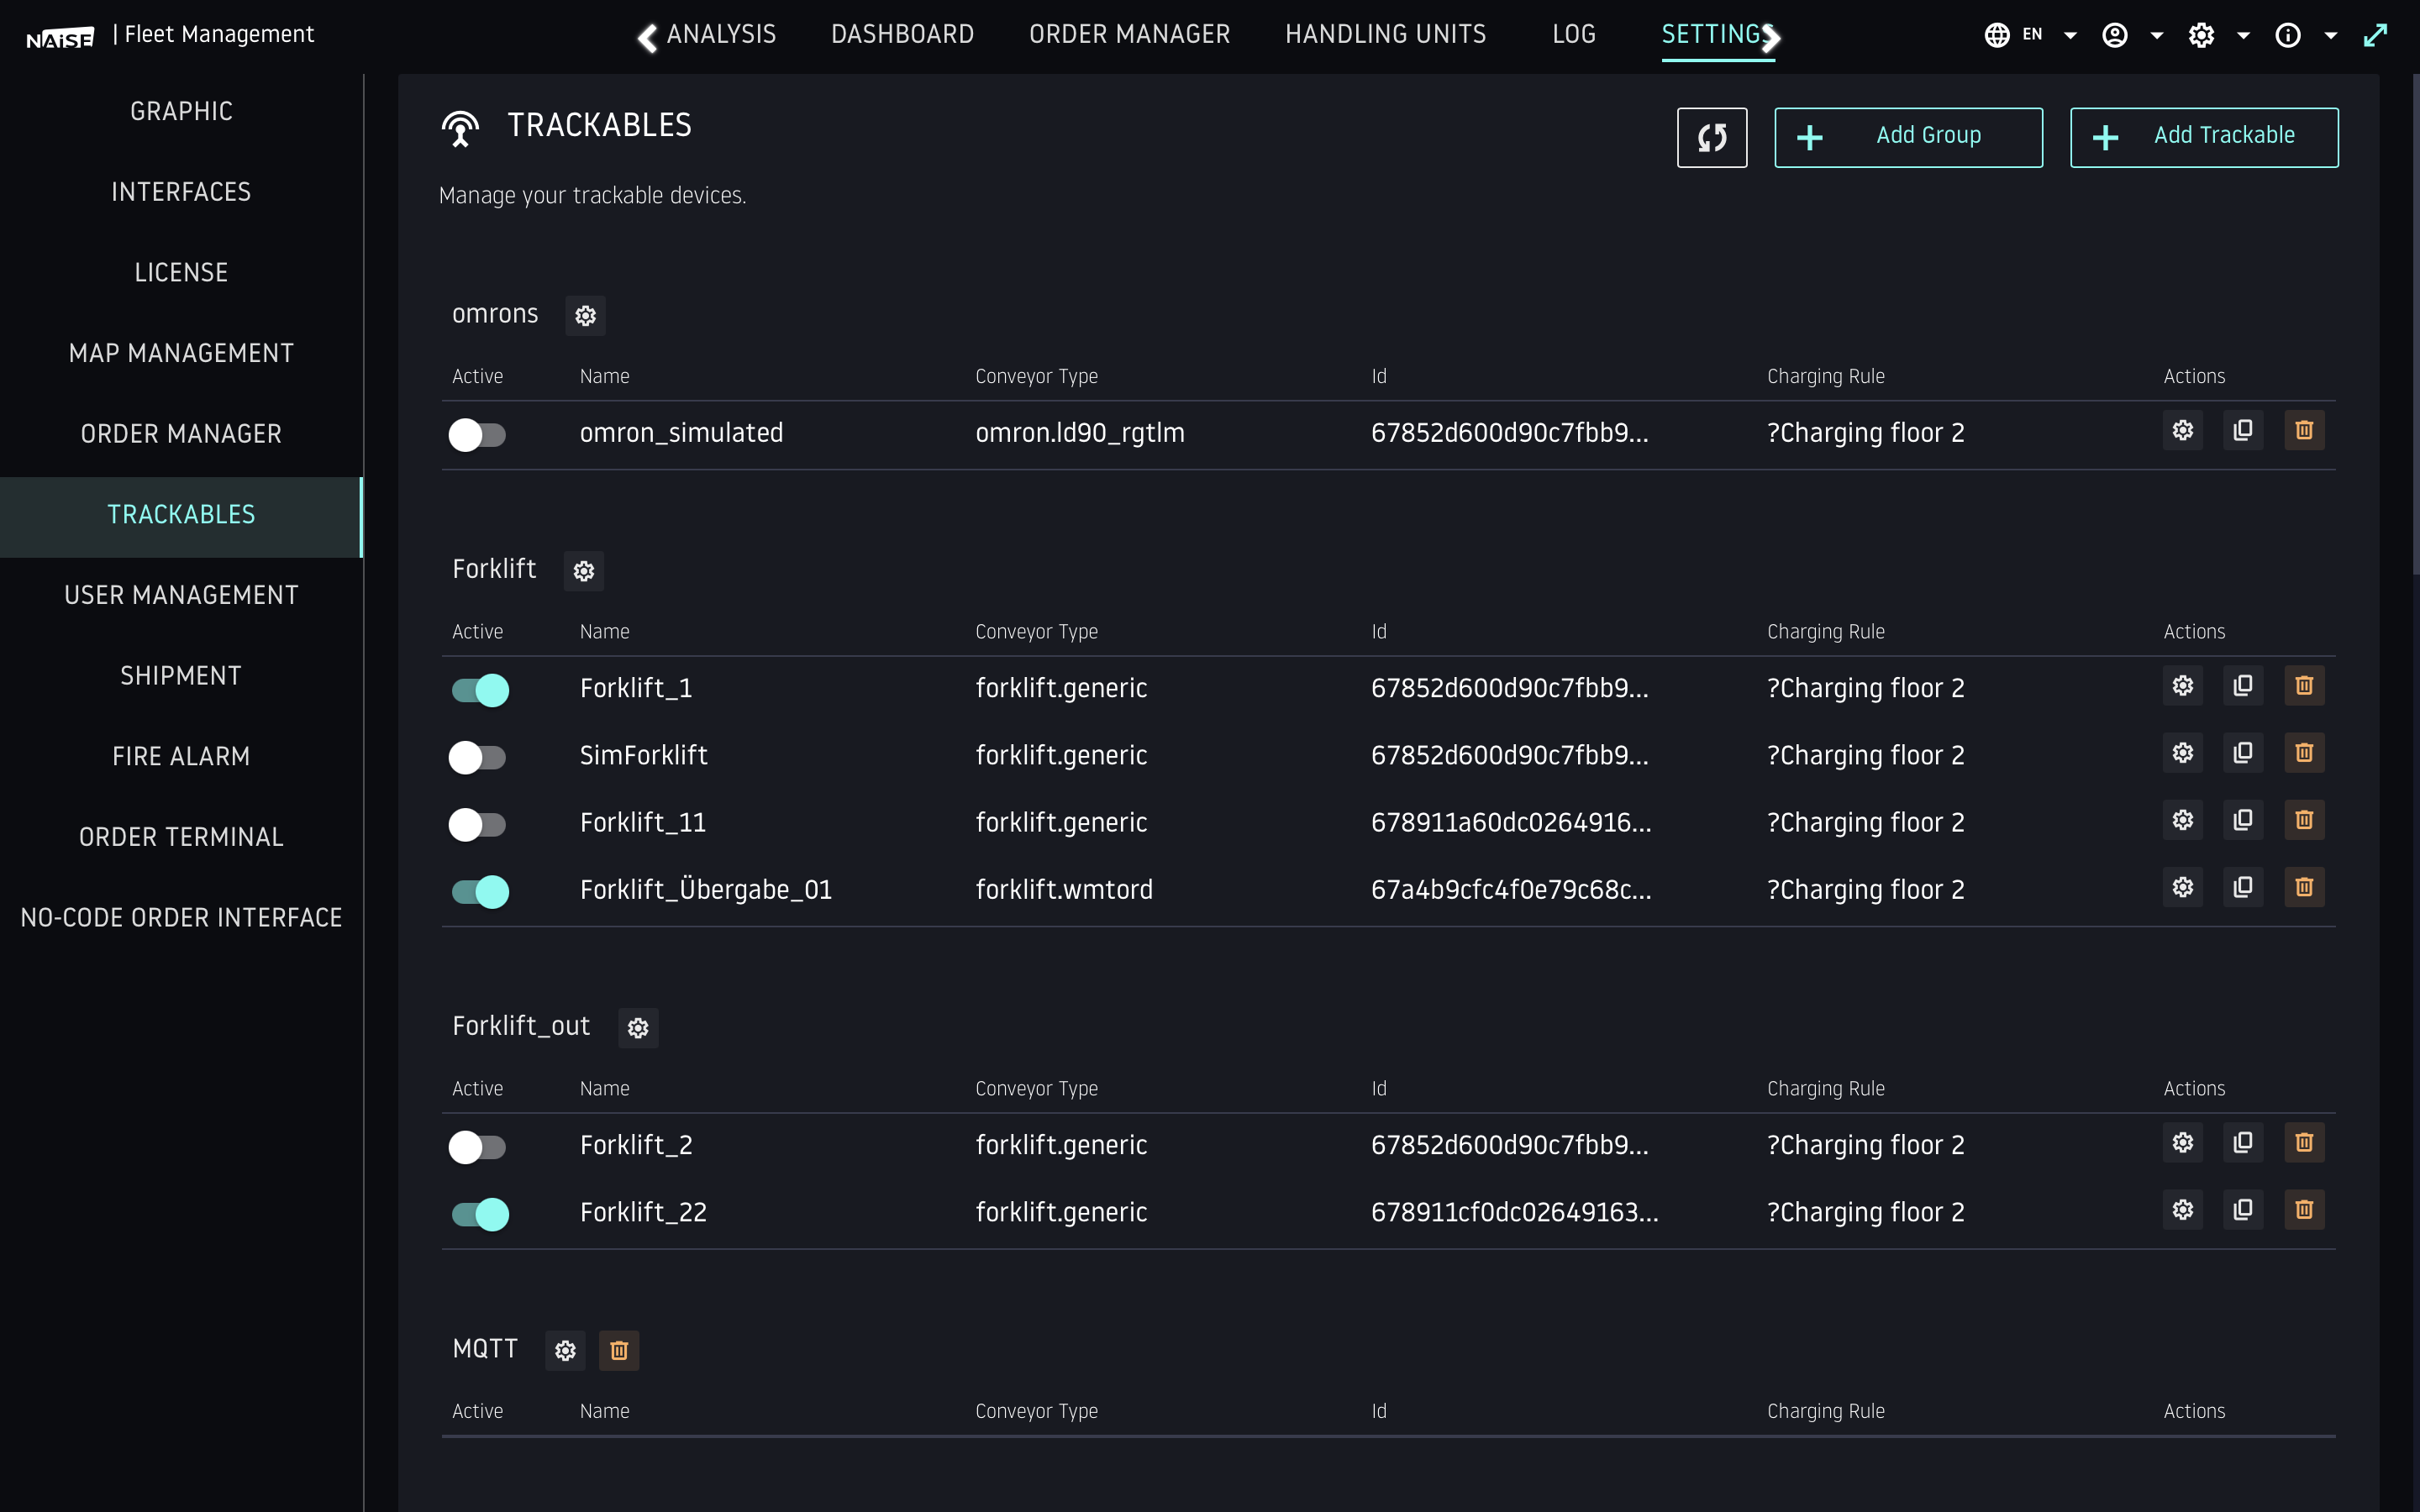Enable the omron_simulated active toggle
This screenshot has width=2420, height=1512.
(478, 435)
